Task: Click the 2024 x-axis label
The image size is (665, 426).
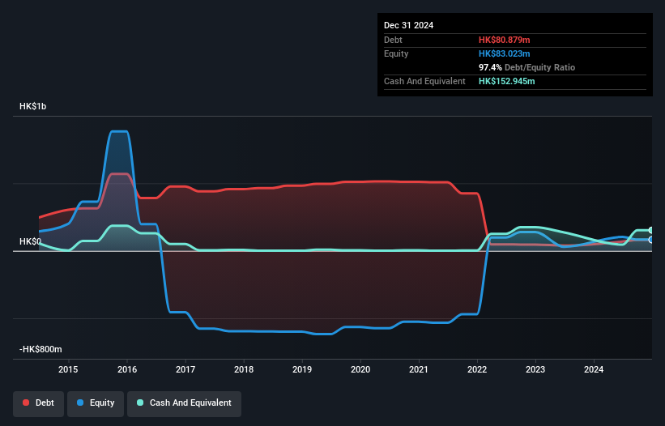Action: pos(594,369)
